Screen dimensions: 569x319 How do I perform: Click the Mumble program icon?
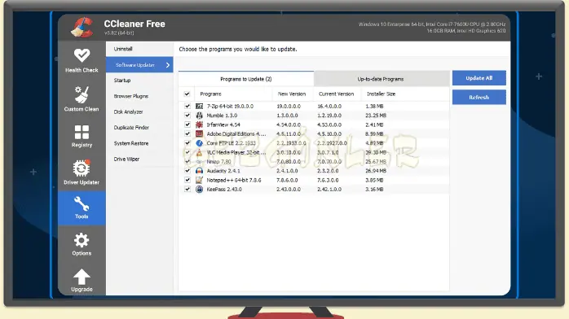[199, 116]
